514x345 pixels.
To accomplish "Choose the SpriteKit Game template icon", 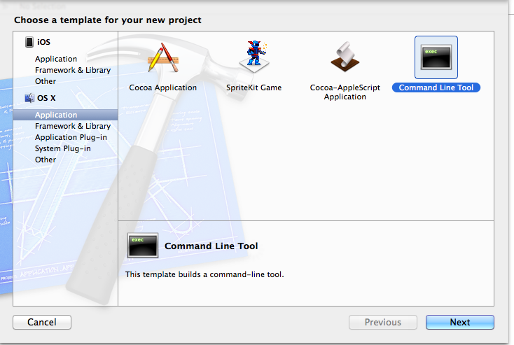I will coord(254,57).
